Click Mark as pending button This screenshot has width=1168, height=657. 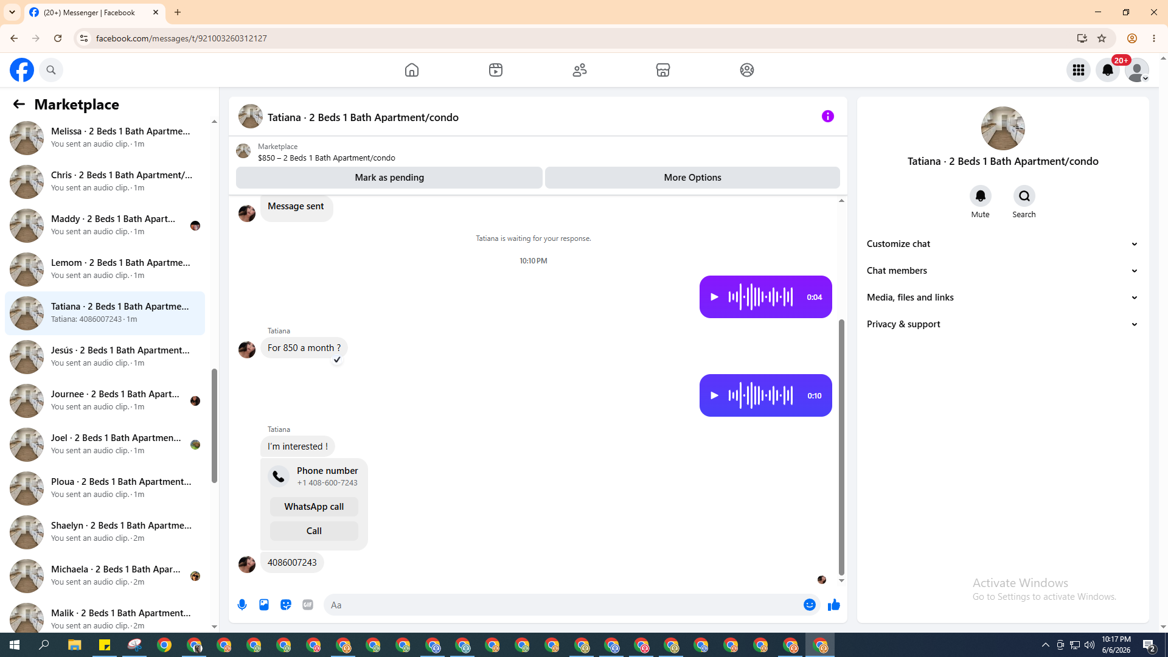pyautogui.click(x=389, y=178)
